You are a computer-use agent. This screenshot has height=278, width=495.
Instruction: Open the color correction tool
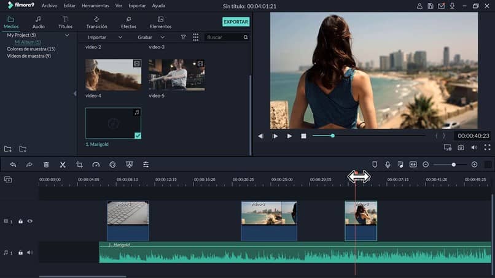pos(112,164)
